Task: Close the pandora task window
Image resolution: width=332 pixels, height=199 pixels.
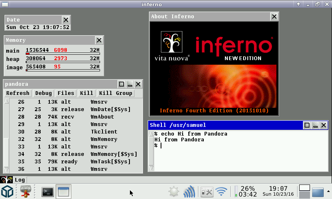Action: coord(138,84)
